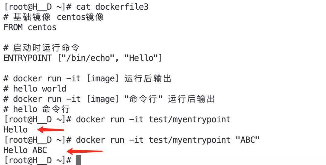The height and width of the screenshot is (165, 326).
Task: Click the standalone "Hello" output line
Action: pos(15,129)
